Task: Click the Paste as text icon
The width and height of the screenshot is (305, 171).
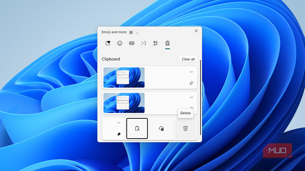Action: [x=137, y=128]
